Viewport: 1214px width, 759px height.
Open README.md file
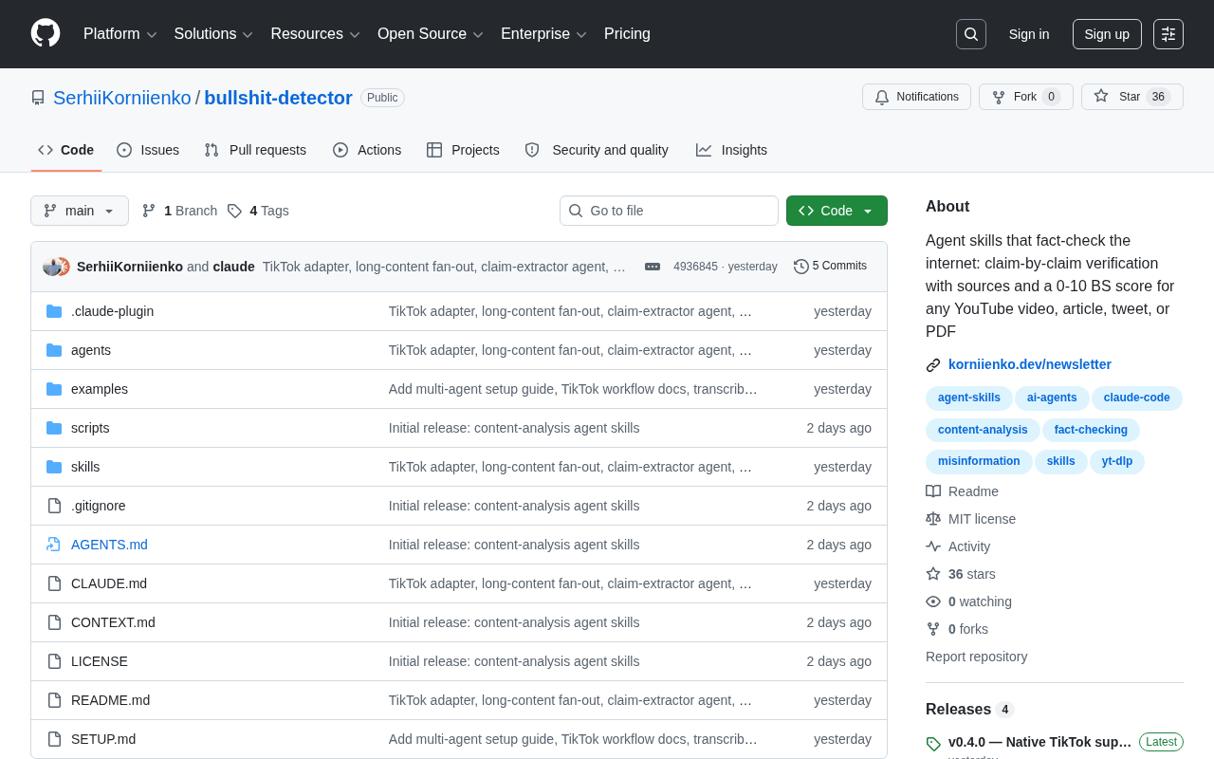(110, 700)
